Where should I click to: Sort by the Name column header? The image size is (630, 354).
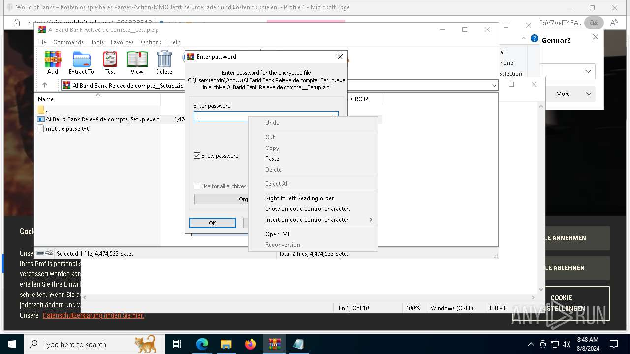pyautogui.click(x=98, y=99)
